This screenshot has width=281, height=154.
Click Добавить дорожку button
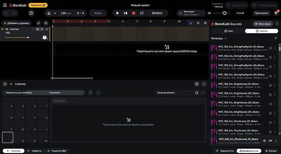pos(16,23)
